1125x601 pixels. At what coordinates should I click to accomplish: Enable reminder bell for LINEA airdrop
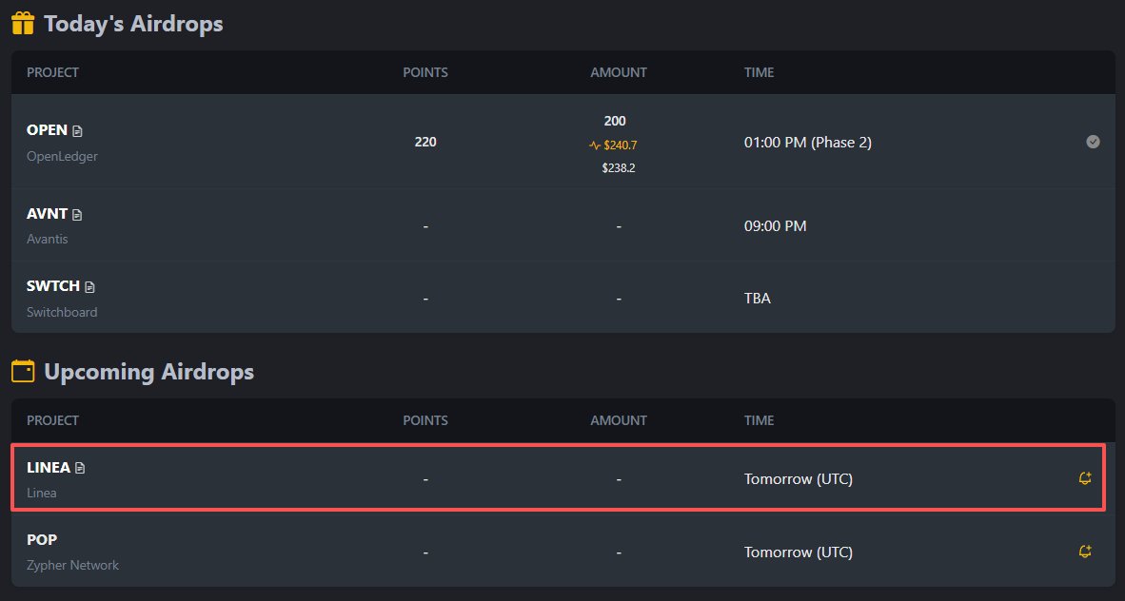pyautogui.click(x=1085, y=478)
